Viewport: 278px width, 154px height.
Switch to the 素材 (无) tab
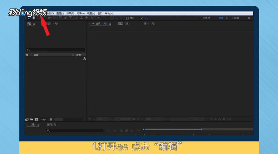(x=150, y=24)
